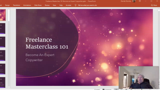Click the user profile picture in title bar

(134, 1)
